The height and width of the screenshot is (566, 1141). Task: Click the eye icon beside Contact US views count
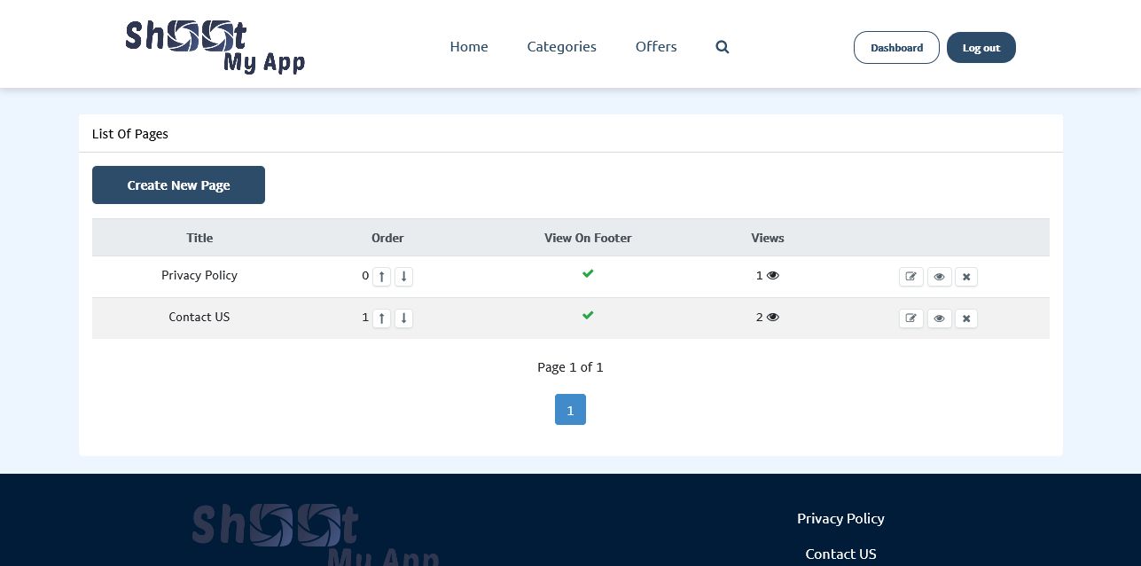tap(773, 317)
